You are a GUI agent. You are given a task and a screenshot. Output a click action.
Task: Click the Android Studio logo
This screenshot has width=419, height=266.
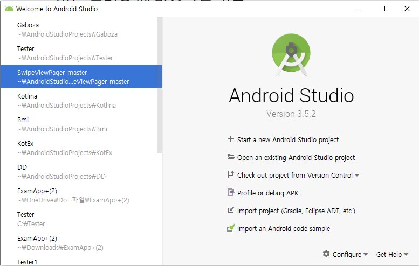(x=291, y=55)
